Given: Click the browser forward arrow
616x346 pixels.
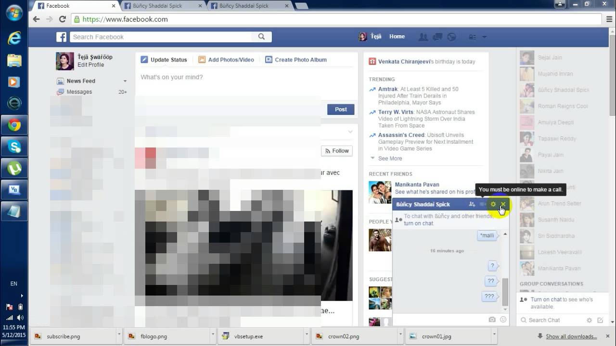Looking at the screenshot, I should [49, 19].
